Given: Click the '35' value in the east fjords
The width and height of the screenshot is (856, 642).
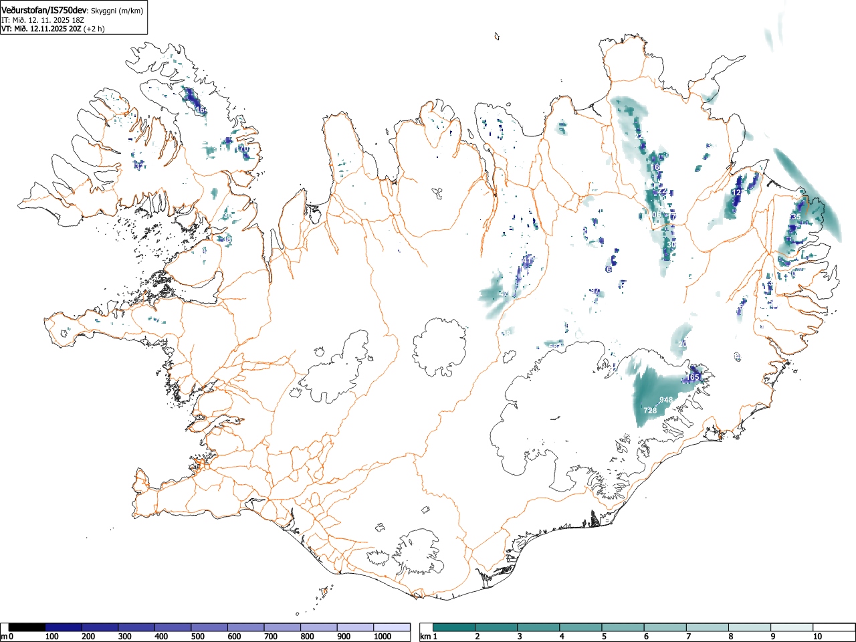Looking at the screenshot, I should coord(796,217).
